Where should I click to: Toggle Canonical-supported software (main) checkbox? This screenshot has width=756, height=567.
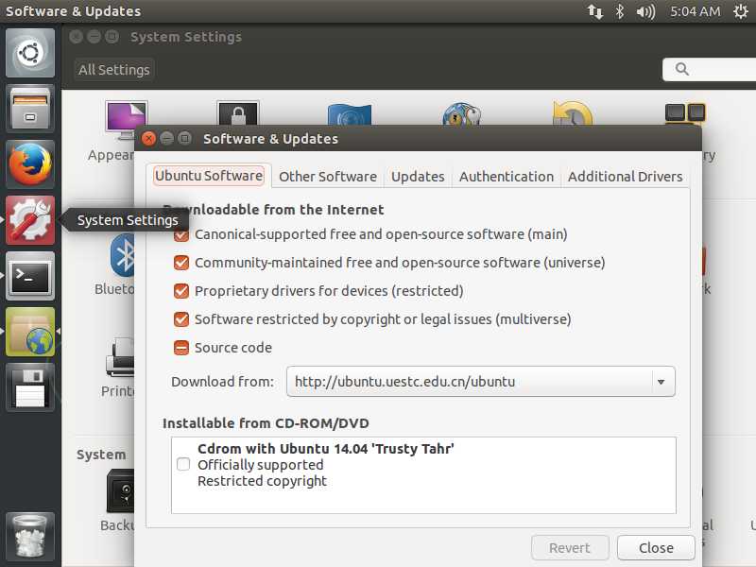click(181, 234)
